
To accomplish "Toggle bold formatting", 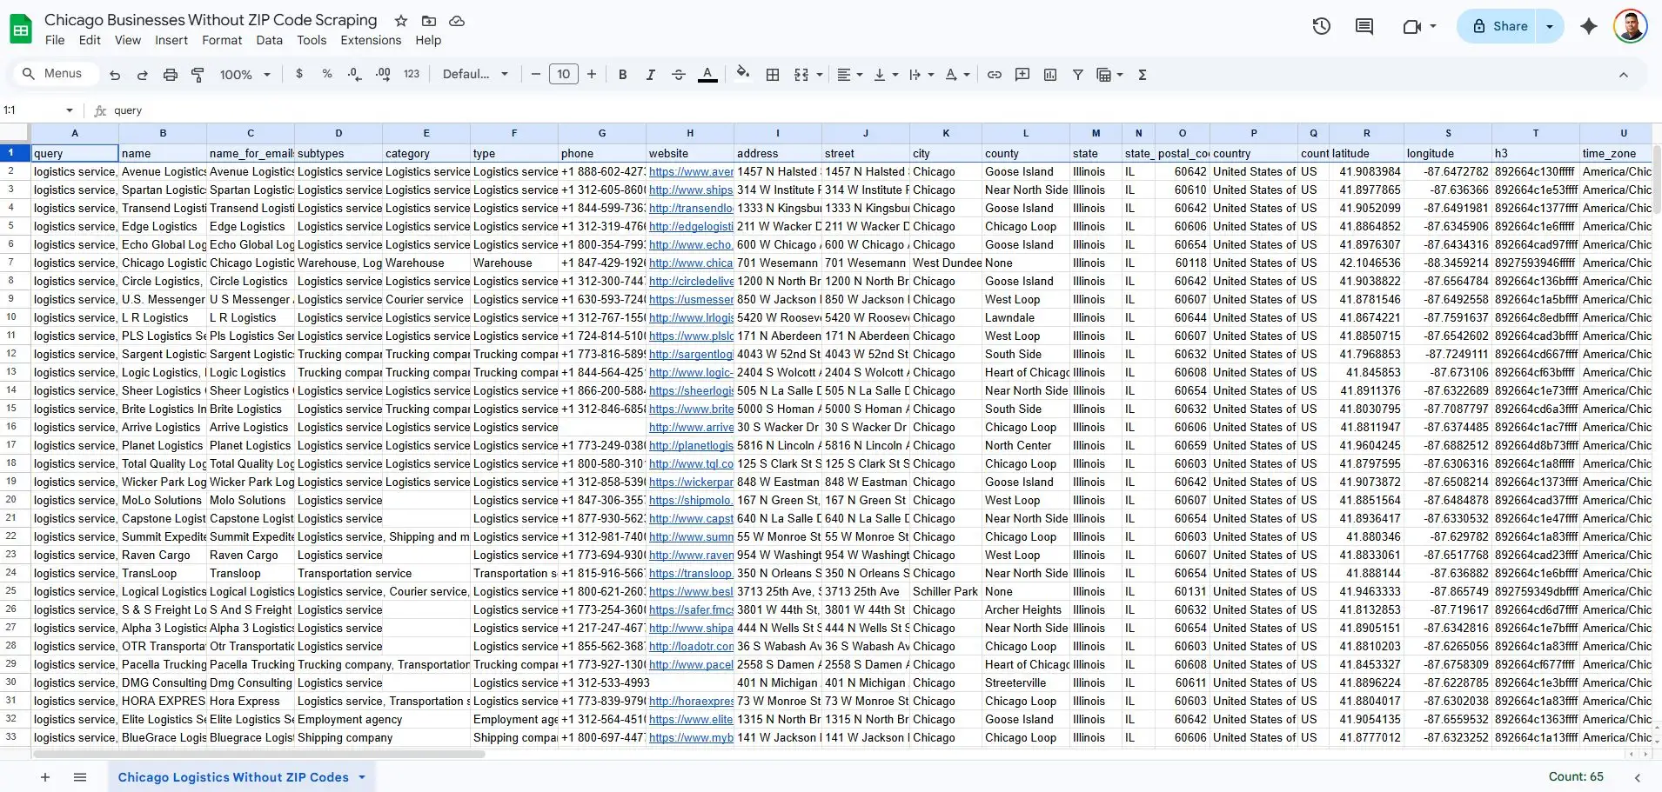I will (x=622, y=75).
